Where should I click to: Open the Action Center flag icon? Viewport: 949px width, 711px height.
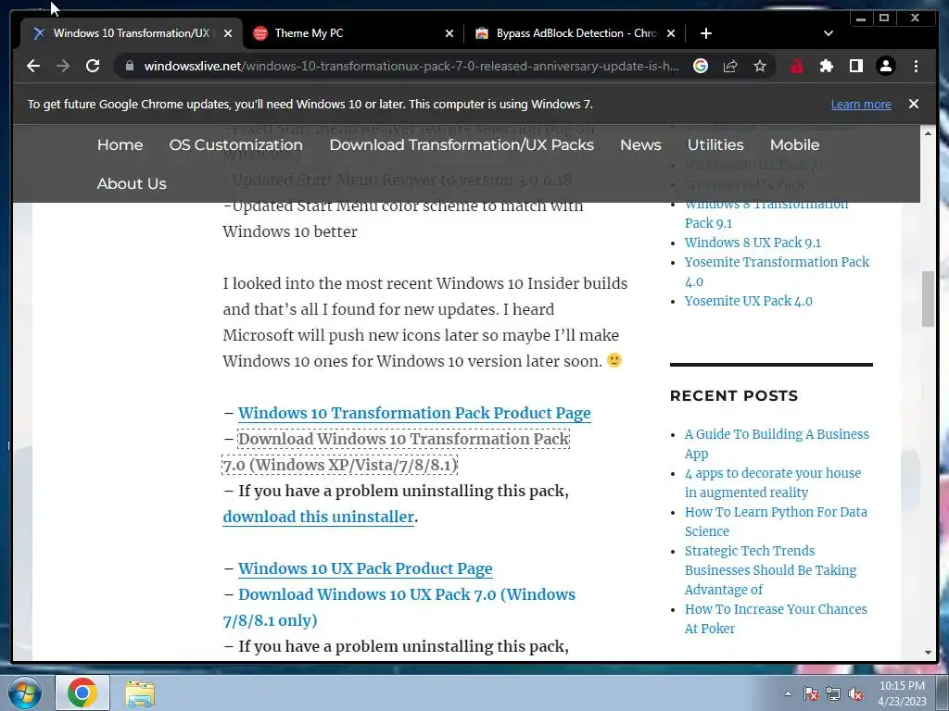tap(811, 693)
